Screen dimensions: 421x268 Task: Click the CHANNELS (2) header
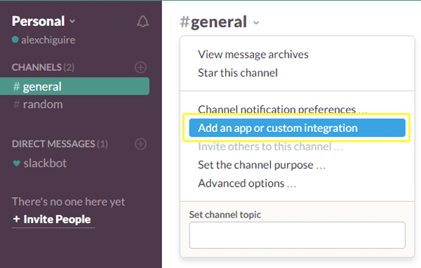[x=43, y=67]
